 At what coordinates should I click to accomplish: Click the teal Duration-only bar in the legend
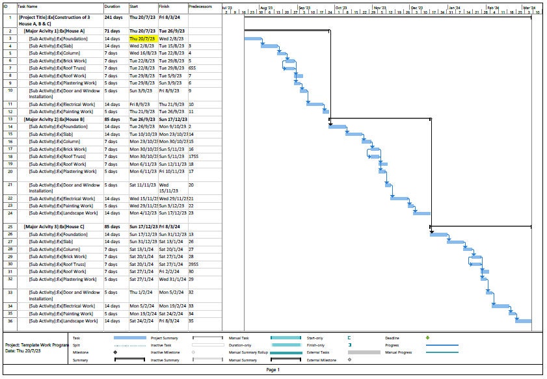point(286,346)
